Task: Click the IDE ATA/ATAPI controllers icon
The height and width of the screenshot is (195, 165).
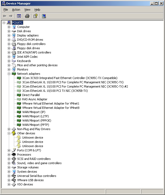Action: coord(14,52)
